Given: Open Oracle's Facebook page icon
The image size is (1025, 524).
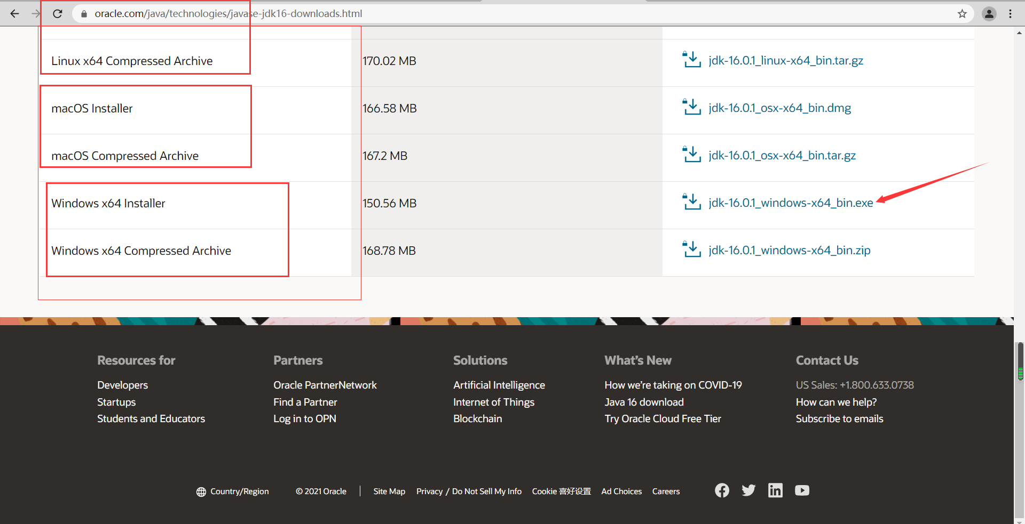Looking at the screenshot, I should click(x=722, y=490).
